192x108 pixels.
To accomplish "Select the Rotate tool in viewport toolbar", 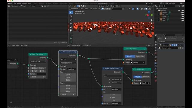I will (x=71, y=23).
